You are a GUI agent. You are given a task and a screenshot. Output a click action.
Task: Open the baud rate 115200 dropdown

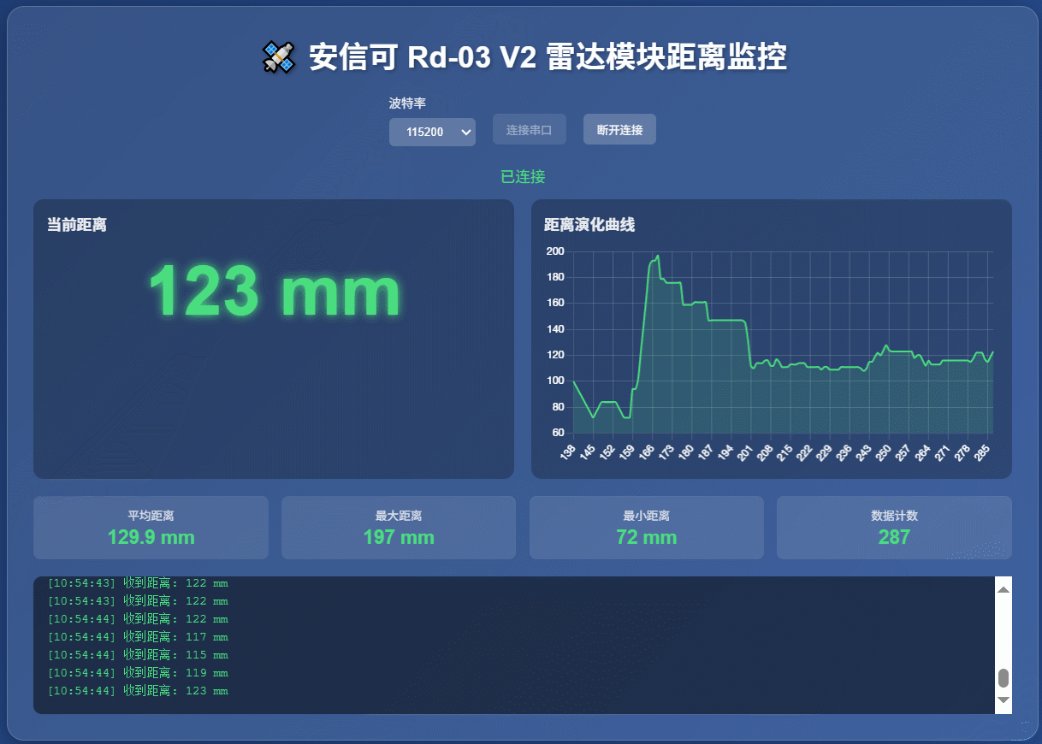pos(431,132)
